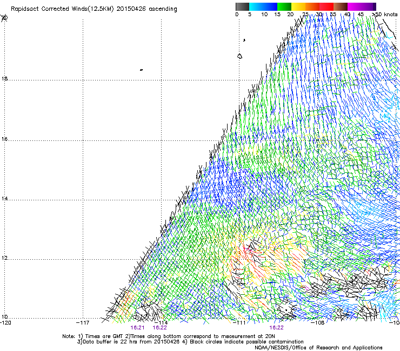The height and width of the screenshot is (351, 400).
Task: Click the 'Black circles indicate possible contamination' note
Action: 246,342
